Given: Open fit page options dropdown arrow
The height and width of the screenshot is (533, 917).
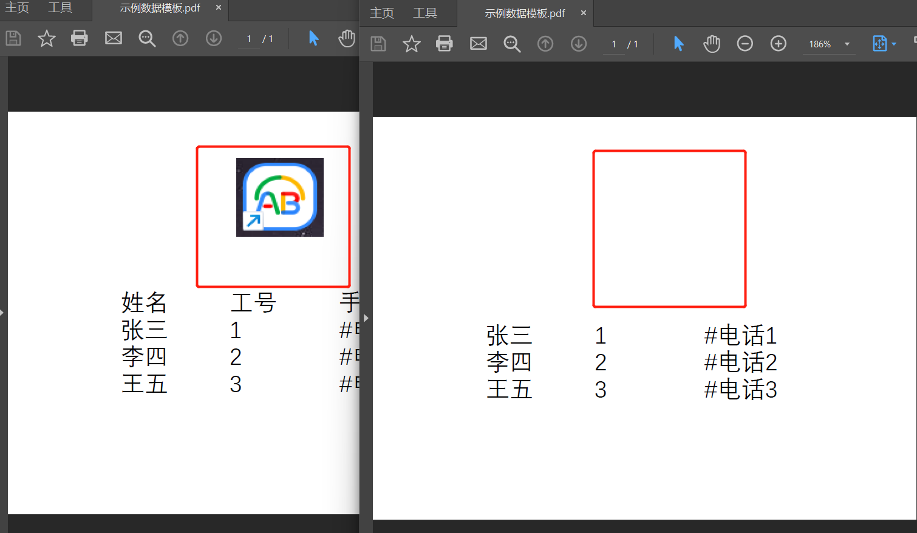Looking at the screenshot, I should [894, 44].
